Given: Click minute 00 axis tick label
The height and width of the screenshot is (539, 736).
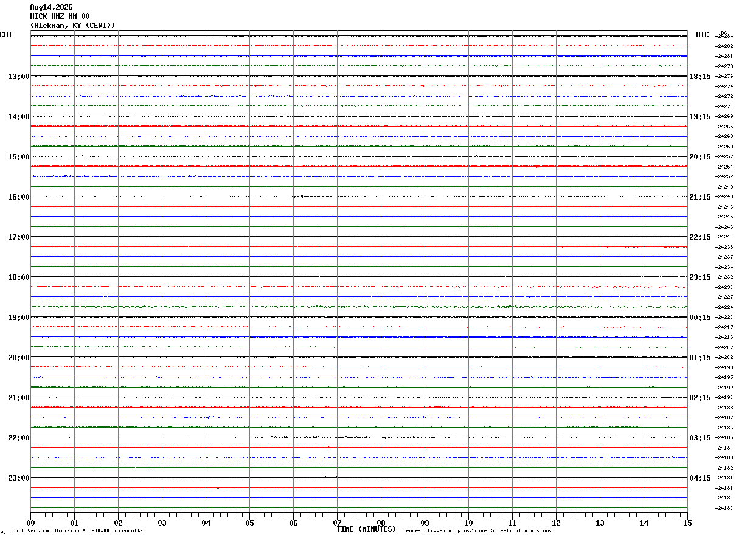Looking at the screenshot, I should [x=30, y=523].
